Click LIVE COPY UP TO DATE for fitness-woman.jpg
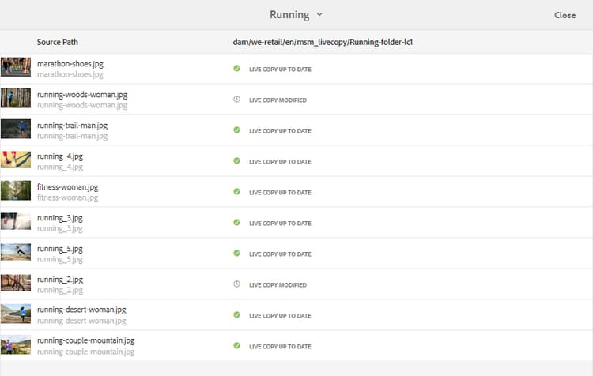This screenshot has width=593, height=376. tap(280, 193)
